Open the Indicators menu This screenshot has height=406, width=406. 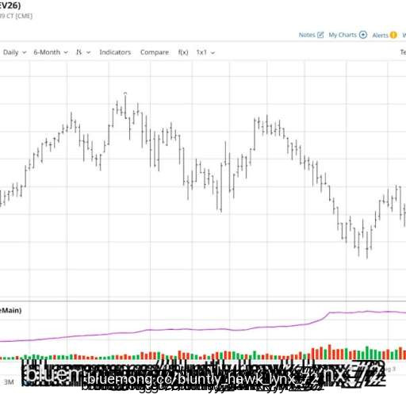115,52
